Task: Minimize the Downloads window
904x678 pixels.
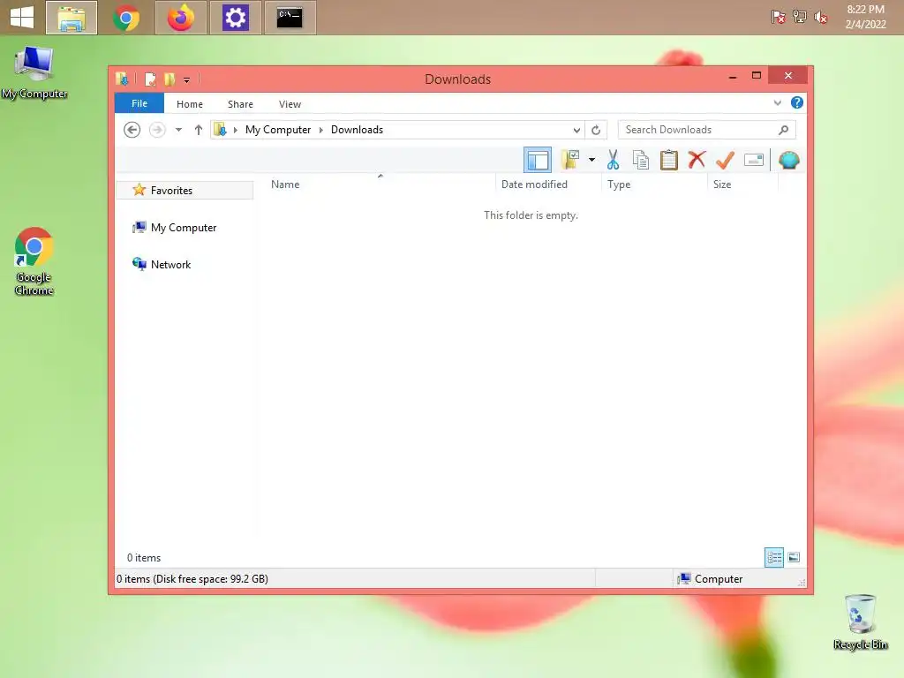Action: click(x=733, y=76)
